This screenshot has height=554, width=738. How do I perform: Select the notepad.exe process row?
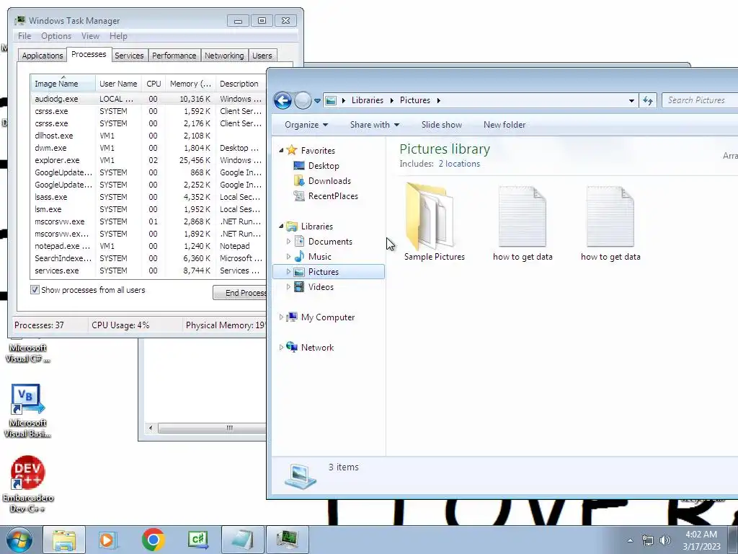[148, 246]
